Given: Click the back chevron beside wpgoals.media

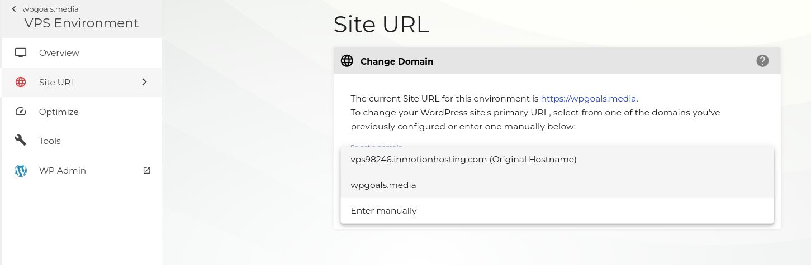Looking at the screenshot, I should [x=14, y=9].
